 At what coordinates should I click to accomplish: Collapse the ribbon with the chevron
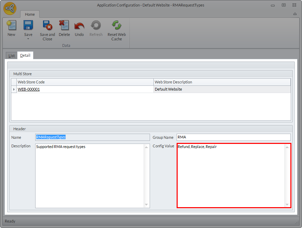point(295,14)
